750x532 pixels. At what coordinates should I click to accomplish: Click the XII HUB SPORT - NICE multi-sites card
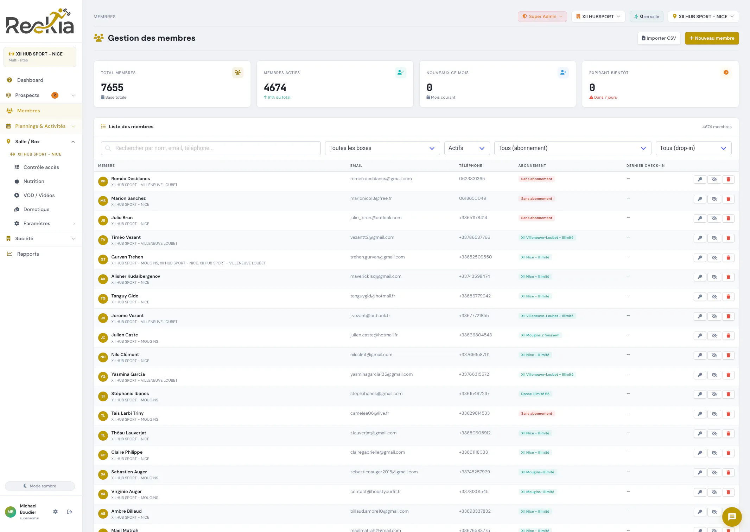coord(40,57)
